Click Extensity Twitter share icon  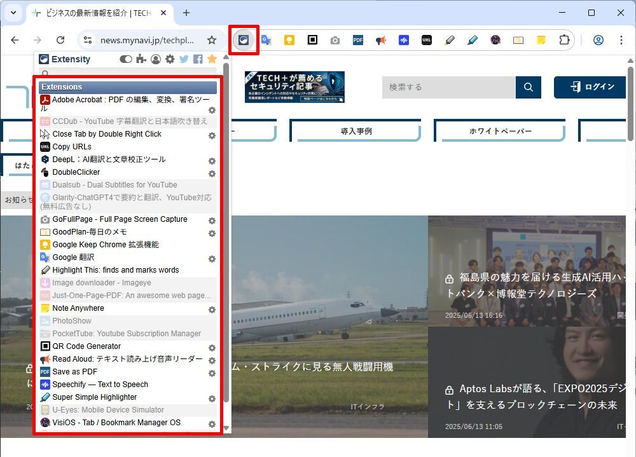(x=184, y=59)
